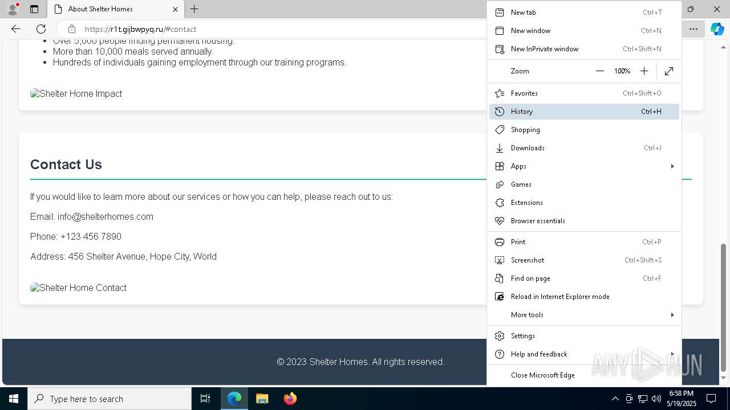Open Favorites from the menu
This screenshot has height=410, width=730.
[584, 93]
